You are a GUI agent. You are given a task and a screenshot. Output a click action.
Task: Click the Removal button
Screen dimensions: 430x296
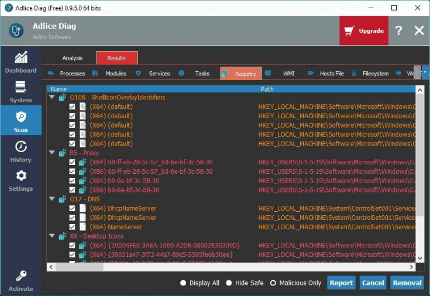[x=407, y=283]
